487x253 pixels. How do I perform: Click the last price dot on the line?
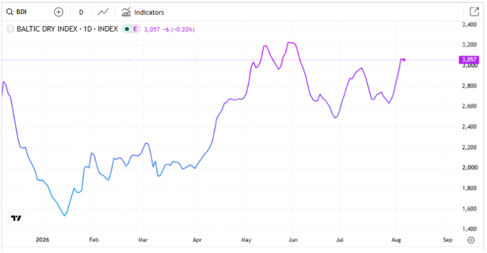tap(404, 60)
